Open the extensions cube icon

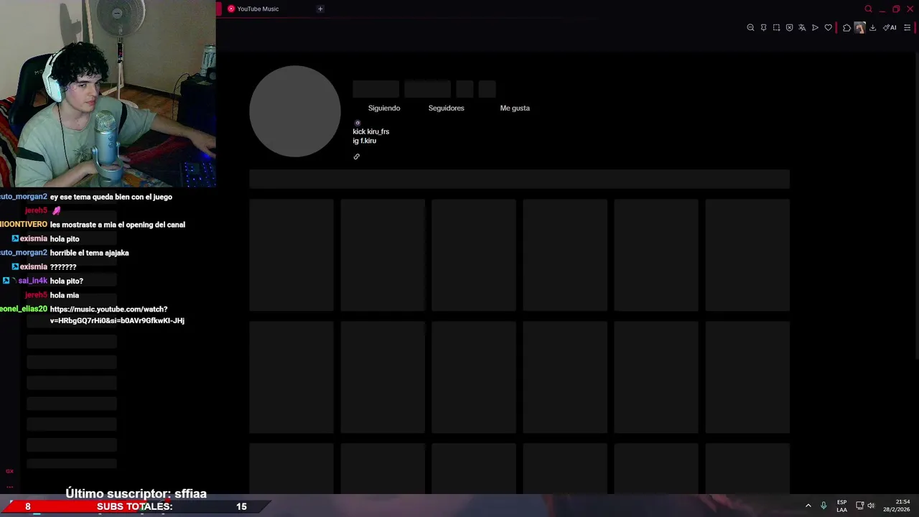click(x=846, y=27)
